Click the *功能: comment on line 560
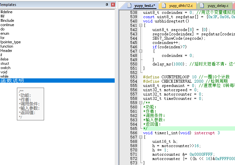The image size is (235, 165). click(x=150, y=107)
